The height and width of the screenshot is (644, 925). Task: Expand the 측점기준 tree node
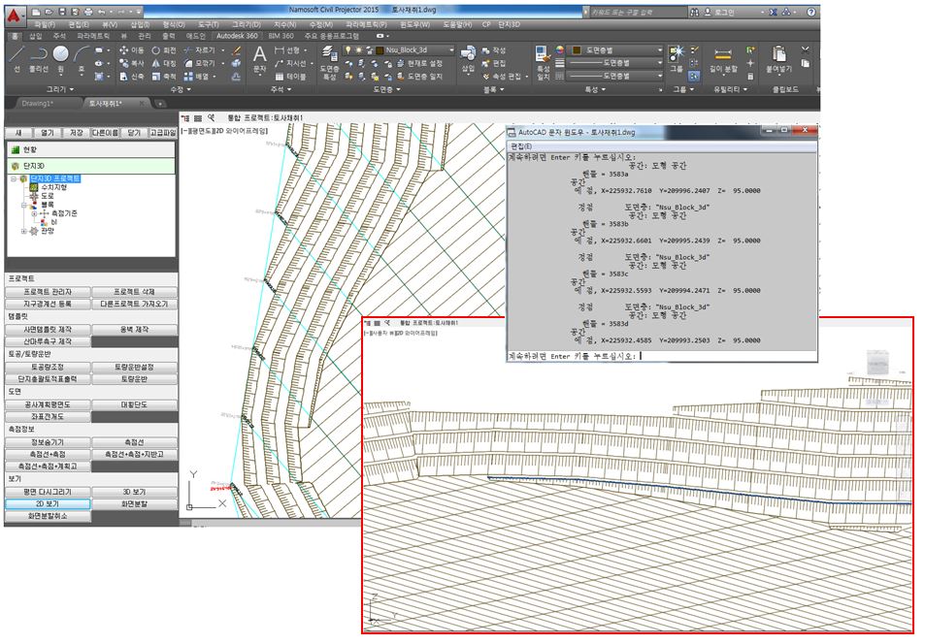click(34, 213)
